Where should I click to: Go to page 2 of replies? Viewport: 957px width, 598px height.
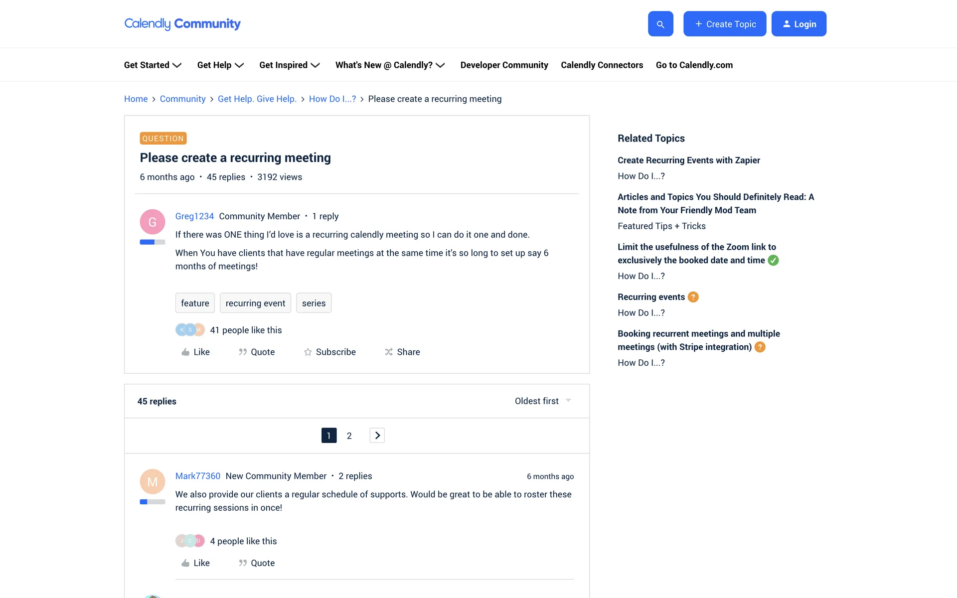click(x=349, y=436)
